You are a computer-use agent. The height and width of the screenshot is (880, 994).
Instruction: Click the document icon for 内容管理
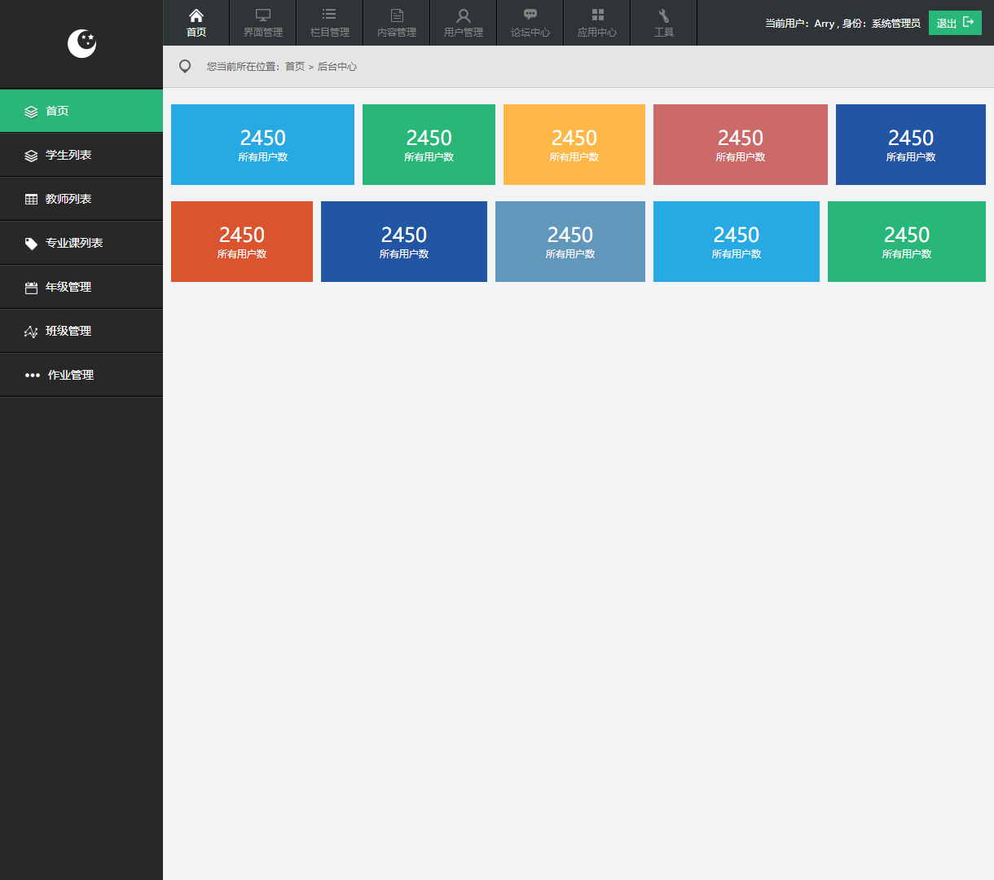tap(397, 15)
